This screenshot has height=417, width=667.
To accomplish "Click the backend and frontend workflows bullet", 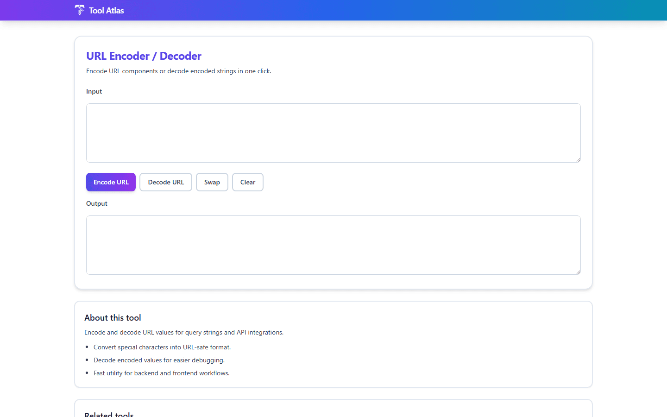I will [x=161, y=373].
